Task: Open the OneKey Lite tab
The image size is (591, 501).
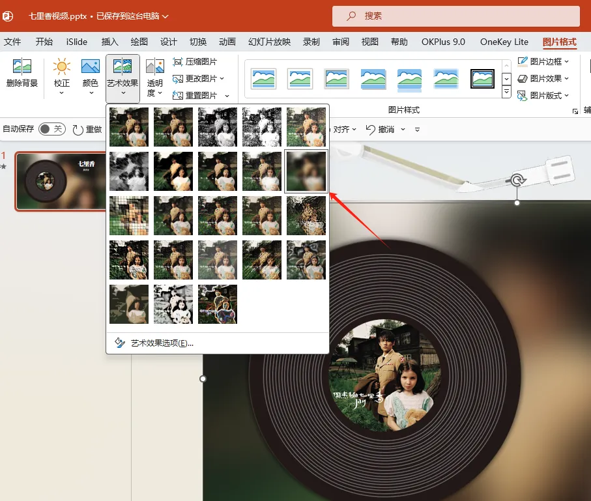Action: pos(504,42)
